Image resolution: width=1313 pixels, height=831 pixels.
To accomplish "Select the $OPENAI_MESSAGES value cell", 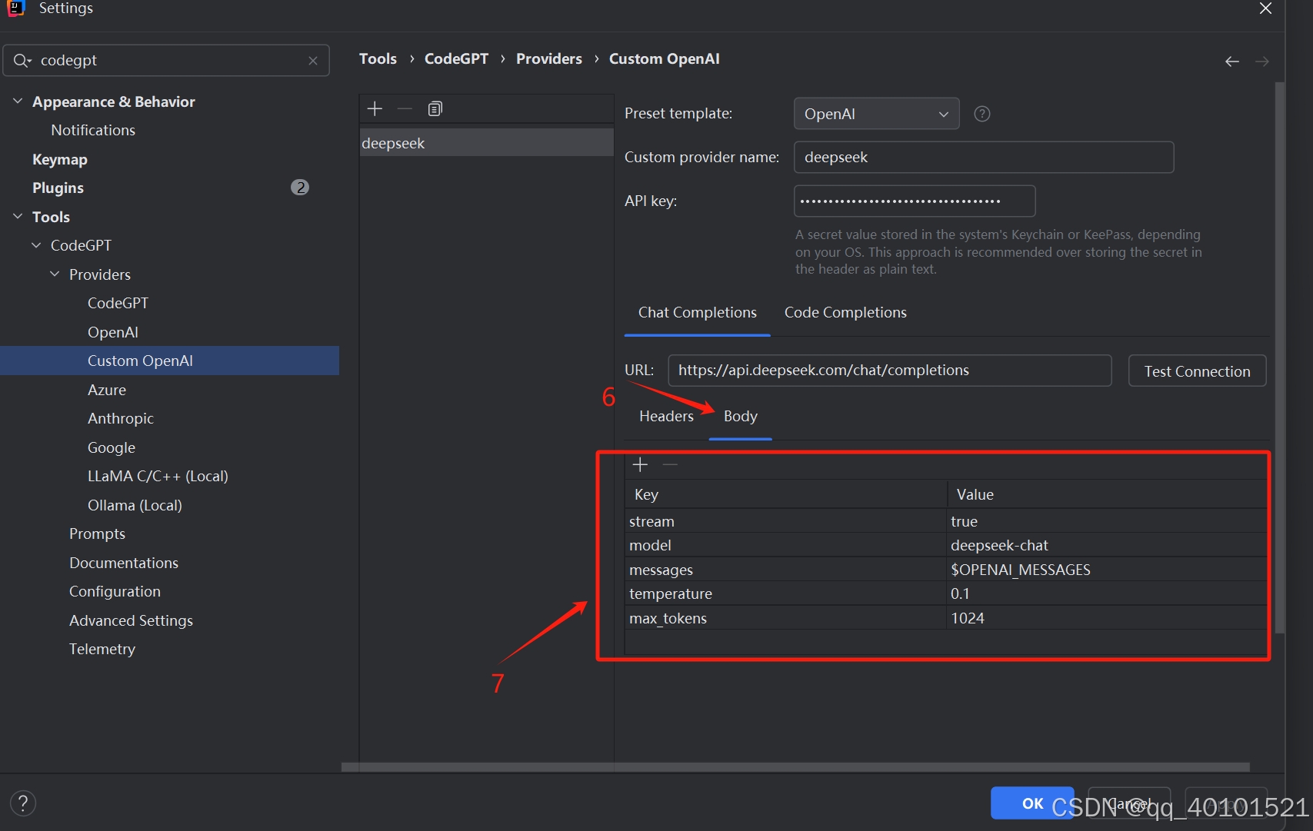I will tap(1107, 570).
